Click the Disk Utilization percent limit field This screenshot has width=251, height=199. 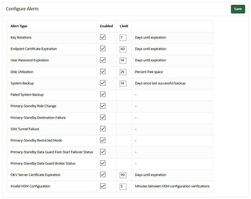point(123,72)
